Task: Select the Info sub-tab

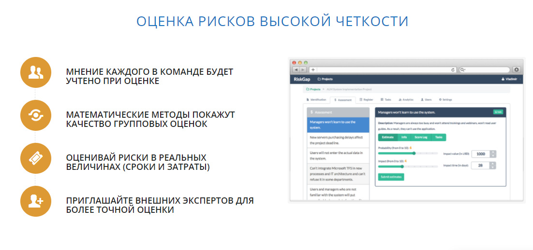Action: point(404,138)
